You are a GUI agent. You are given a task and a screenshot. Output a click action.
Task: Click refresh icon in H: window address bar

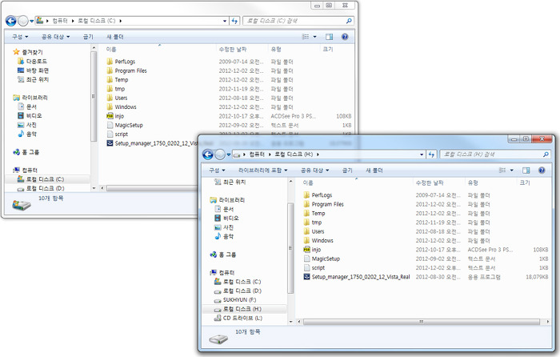[432, 154]
